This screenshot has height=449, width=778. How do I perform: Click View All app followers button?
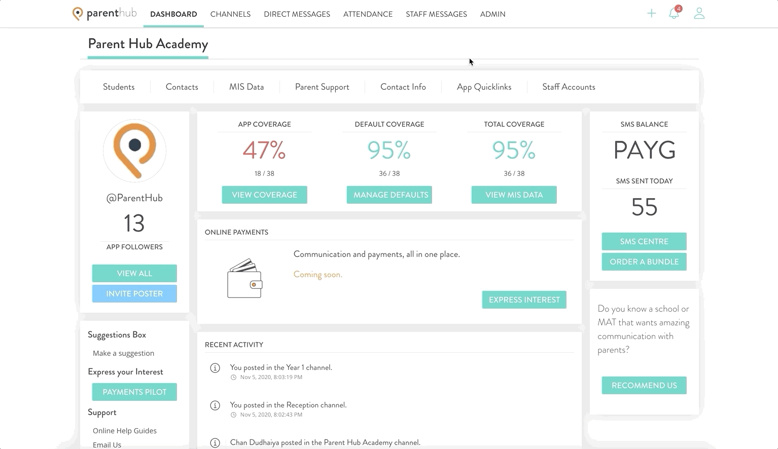134,274
